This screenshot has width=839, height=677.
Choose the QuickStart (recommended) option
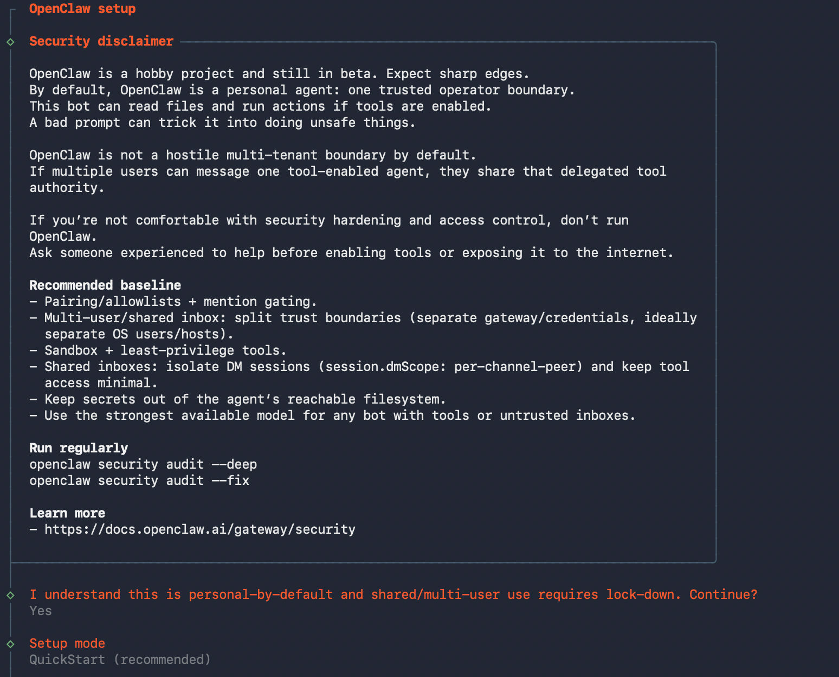point(120,660)
